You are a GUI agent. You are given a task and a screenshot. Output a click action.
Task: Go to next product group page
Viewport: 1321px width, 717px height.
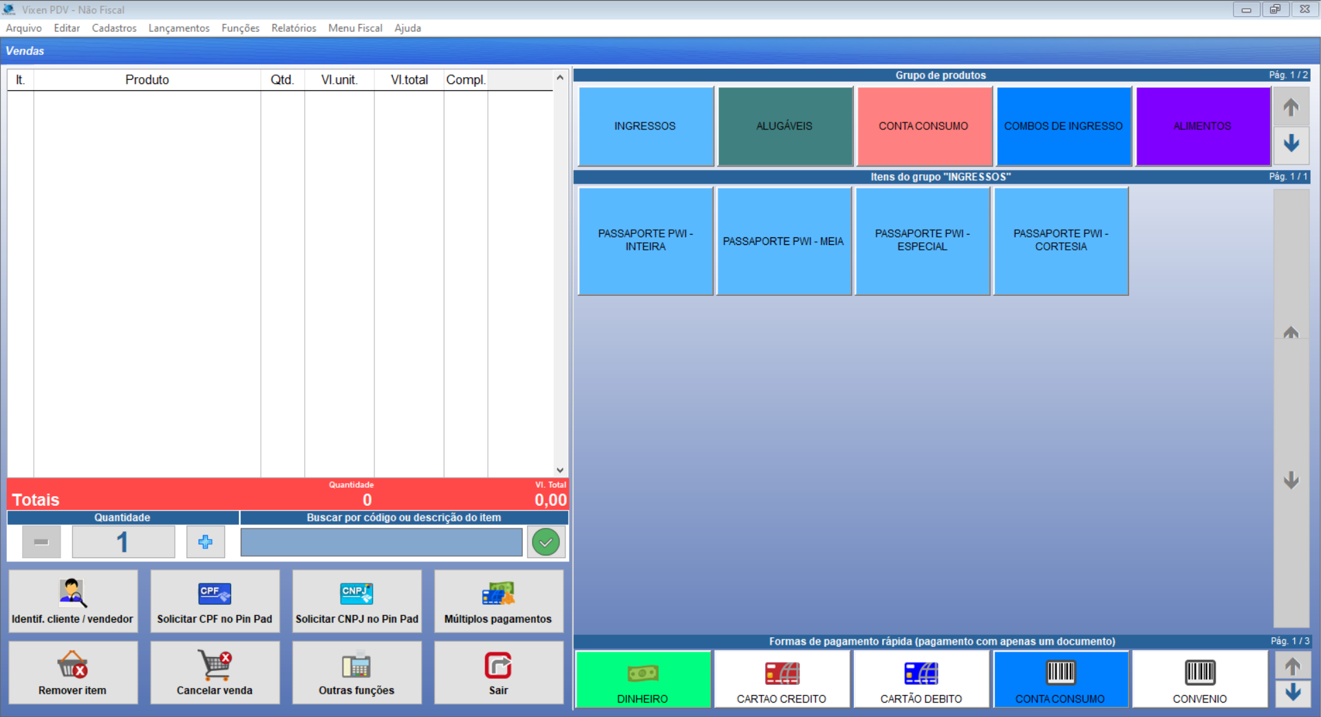coord(1291,144)
